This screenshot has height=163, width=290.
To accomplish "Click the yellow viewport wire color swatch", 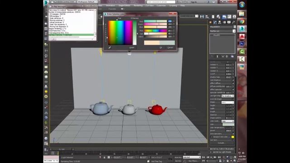I will coord(232,137).
